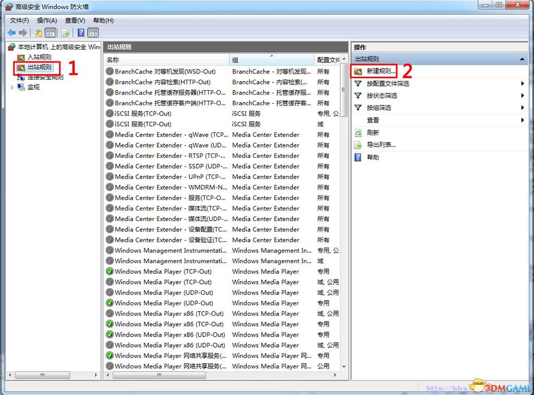Viewport: 534px width, 395px height.
Task: Open the 按配置文件筛选 submenu arrow
Action: (523, 83)
